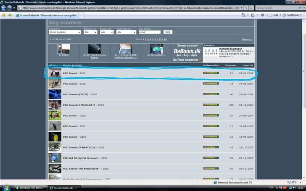
Task: Click in the Yahoo! Search box
Action: point(277,8)
